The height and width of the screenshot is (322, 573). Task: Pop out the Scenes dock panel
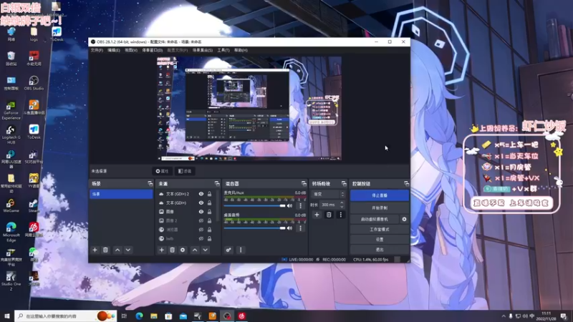click(150, 184)
